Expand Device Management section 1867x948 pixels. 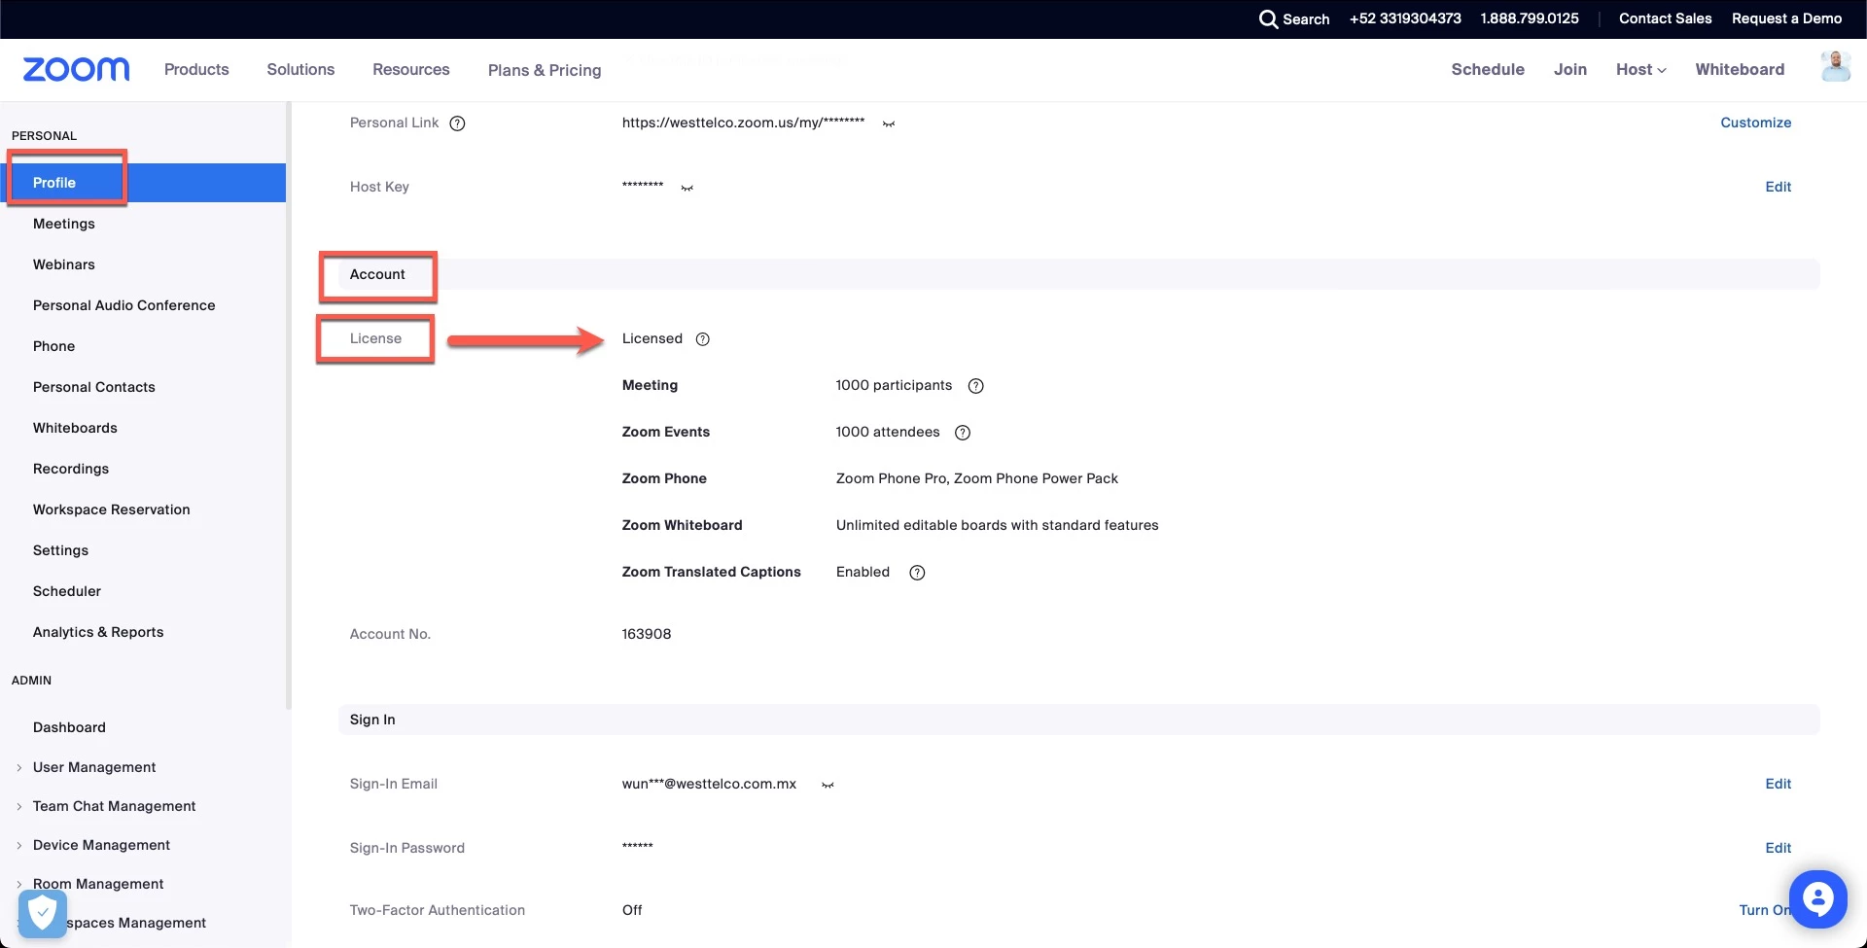[x=19, y=845]
